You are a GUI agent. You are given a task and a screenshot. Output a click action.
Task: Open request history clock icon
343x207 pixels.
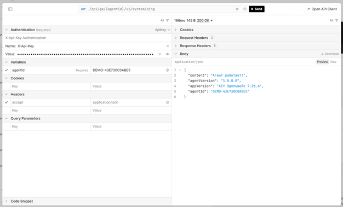pyautogui.click(x=245, y=9)
